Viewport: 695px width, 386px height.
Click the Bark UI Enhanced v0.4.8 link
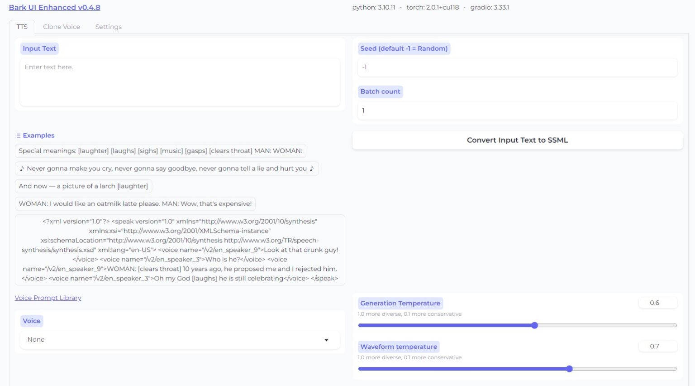point(54,7)
